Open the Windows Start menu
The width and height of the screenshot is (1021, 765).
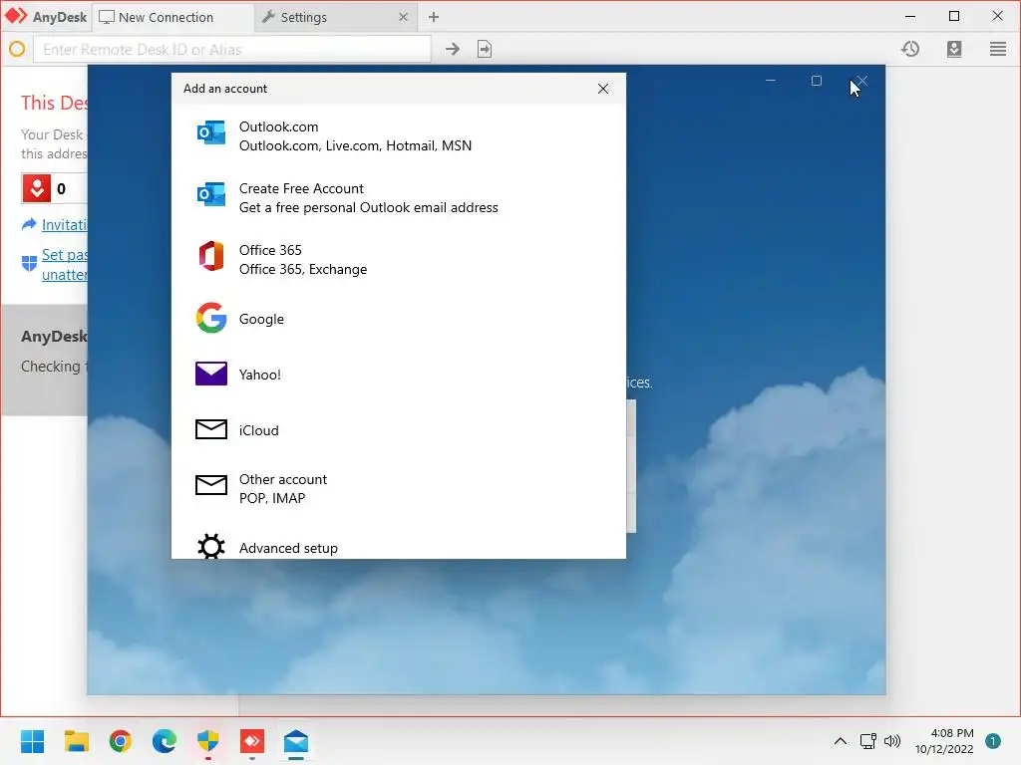32,741
